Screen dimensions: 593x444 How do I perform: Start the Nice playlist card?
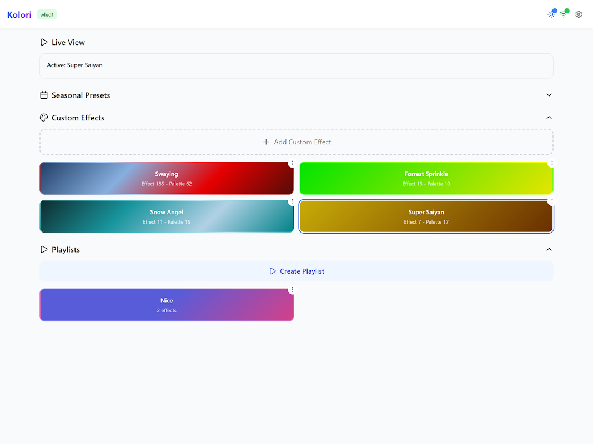167,305
